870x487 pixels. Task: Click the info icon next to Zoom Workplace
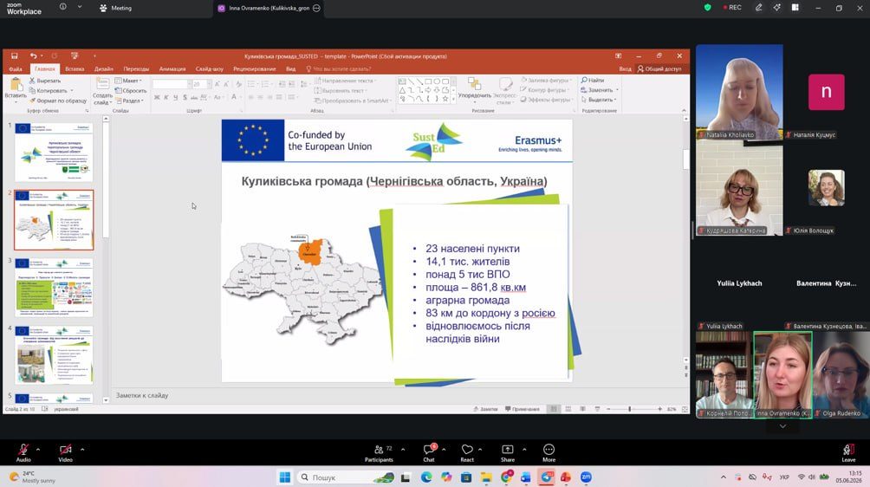coord(62,7)
